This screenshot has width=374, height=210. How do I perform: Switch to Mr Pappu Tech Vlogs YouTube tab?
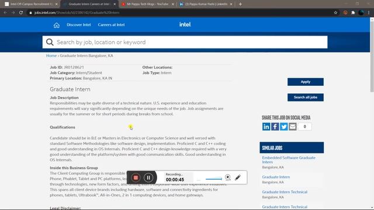tap(147, 4)
